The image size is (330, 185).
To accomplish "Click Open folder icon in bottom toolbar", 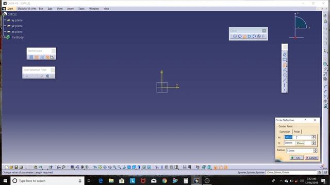I will [11, 167].
